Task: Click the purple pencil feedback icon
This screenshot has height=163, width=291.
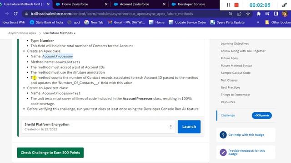Action: coord(223,152)
